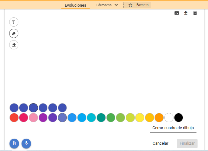
Task: Choose the outlined indigo swatch in lower row
Action: tap(62, 117)
